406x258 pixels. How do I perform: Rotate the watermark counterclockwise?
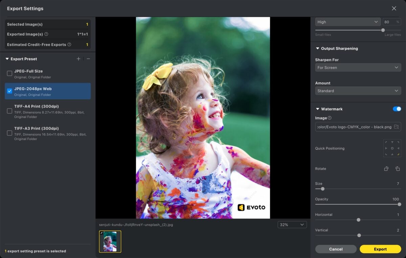(386, 168)
